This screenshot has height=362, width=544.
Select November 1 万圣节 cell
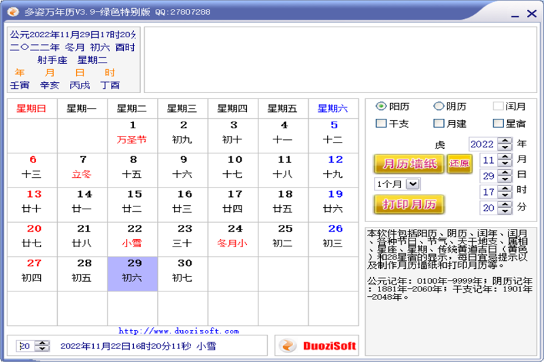point(133,136)
